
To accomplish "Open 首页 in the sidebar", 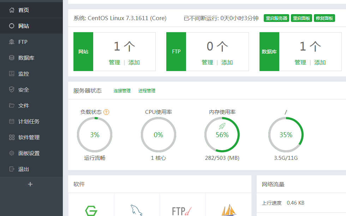I will (x=31, y=10).
